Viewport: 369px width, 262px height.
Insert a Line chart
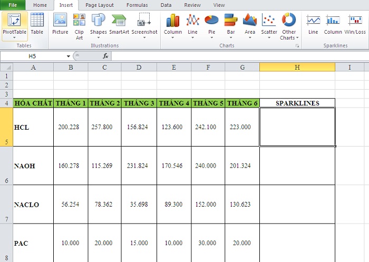point(192,26)
